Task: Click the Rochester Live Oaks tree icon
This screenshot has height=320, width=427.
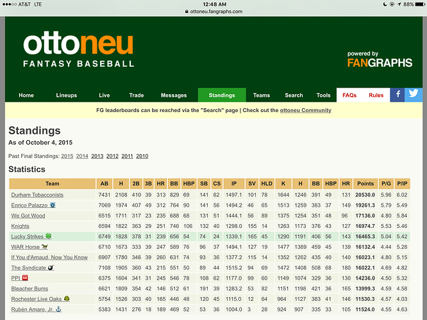Action: click(x=67, y=299)
